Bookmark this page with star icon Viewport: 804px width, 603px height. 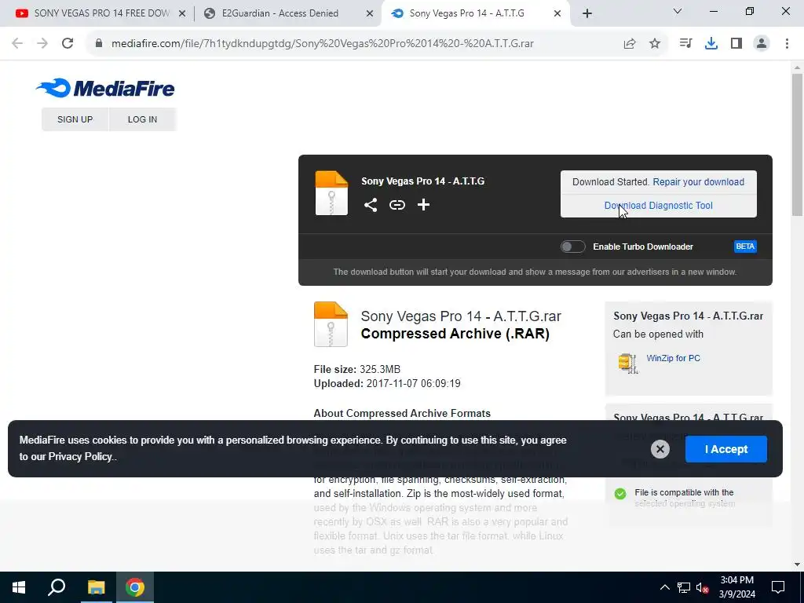point(655,43)
